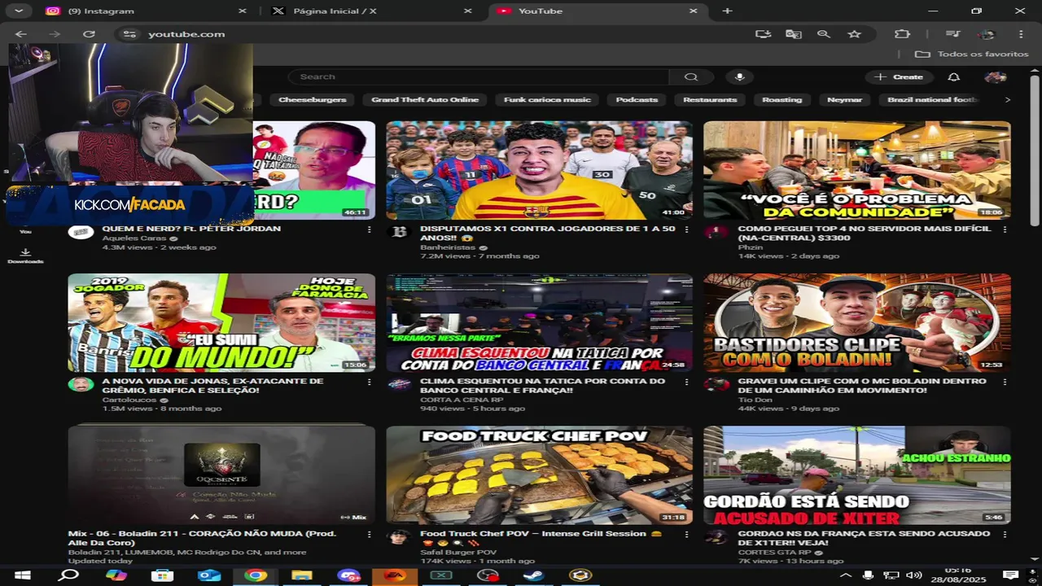The image size is (1042, 586).
Task: Click into the YouTube search field
Action: point(480,77)
